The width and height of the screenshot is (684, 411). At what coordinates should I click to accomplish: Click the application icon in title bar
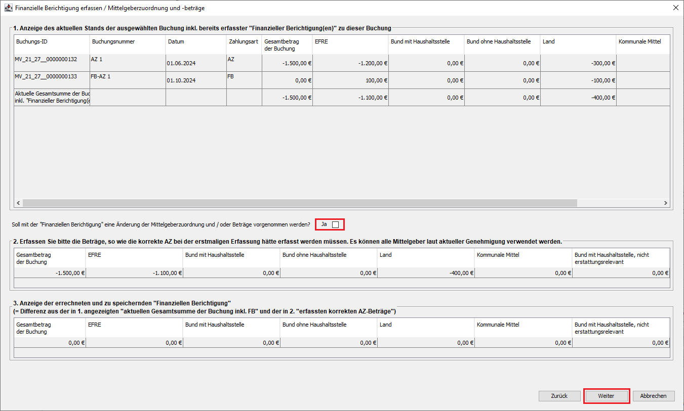click(8, 8)
